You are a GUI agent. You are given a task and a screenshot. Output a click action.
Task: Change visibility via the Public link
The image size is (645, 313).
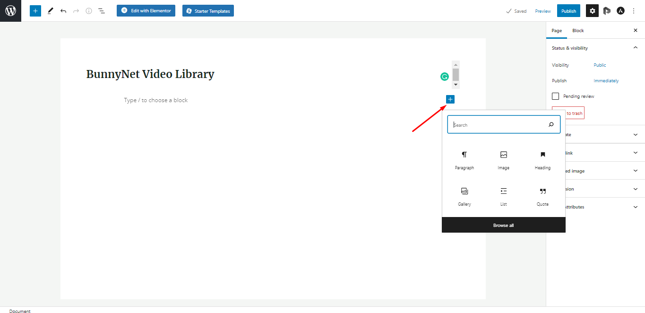[x=600, y=65]
